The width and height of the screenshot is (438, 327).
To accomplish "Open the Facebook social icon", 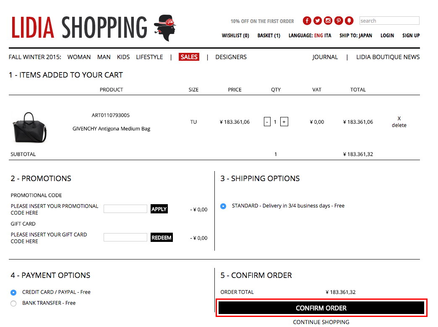I will pyautogui.click(x=307, y=21).
